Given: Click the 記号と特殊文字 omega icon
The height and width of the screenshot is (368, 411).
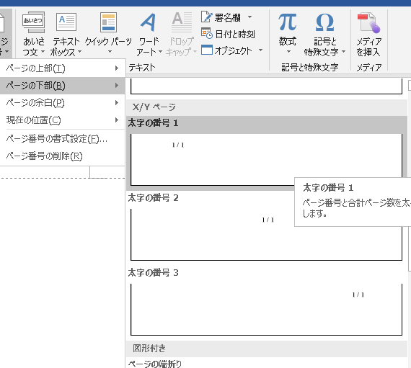Looking at the screenshot, I should 324,22.
